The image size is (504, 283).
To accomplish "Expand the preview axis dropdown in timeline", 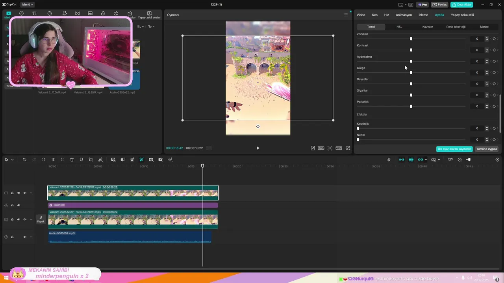I will tap(439, 160).
